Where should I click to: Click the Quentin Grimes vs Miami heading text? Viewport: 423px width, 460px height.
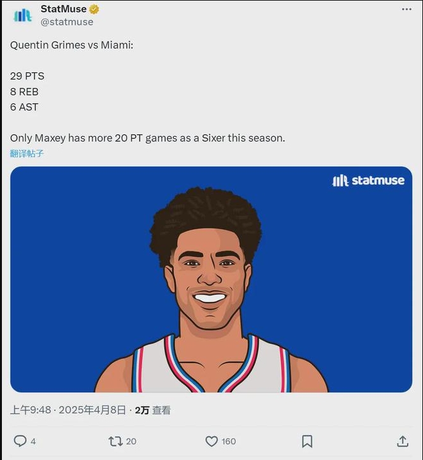click(72, 45)
